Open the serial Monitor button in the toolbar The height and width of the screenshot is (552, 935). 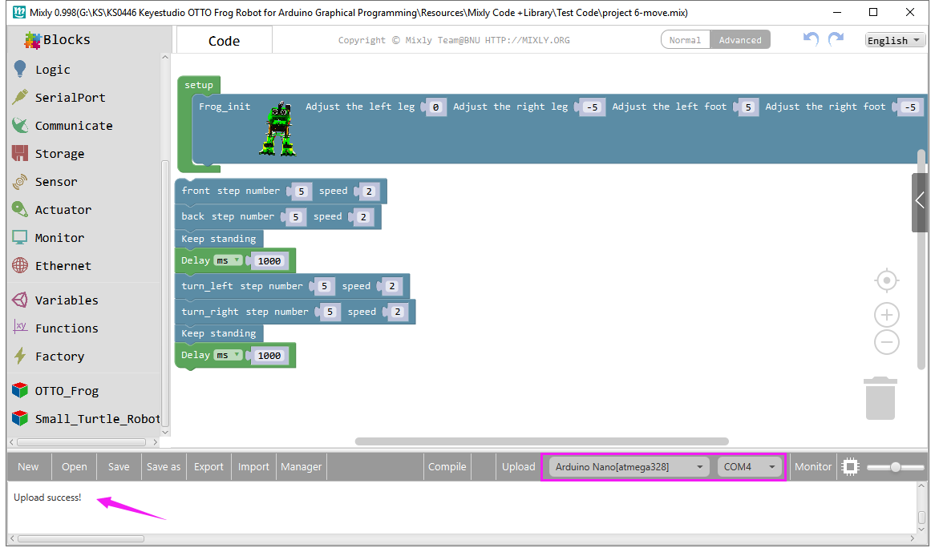tap(813, 467)
